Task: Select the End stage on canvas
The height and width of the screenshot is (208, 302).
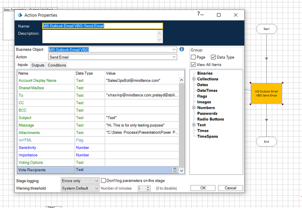Action: point(266,141)
